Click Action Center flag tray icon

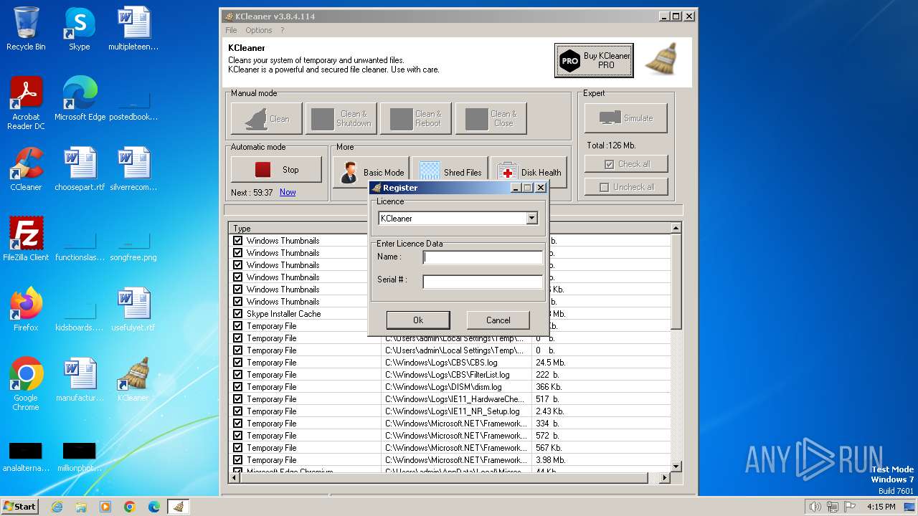tap(850, 507)
